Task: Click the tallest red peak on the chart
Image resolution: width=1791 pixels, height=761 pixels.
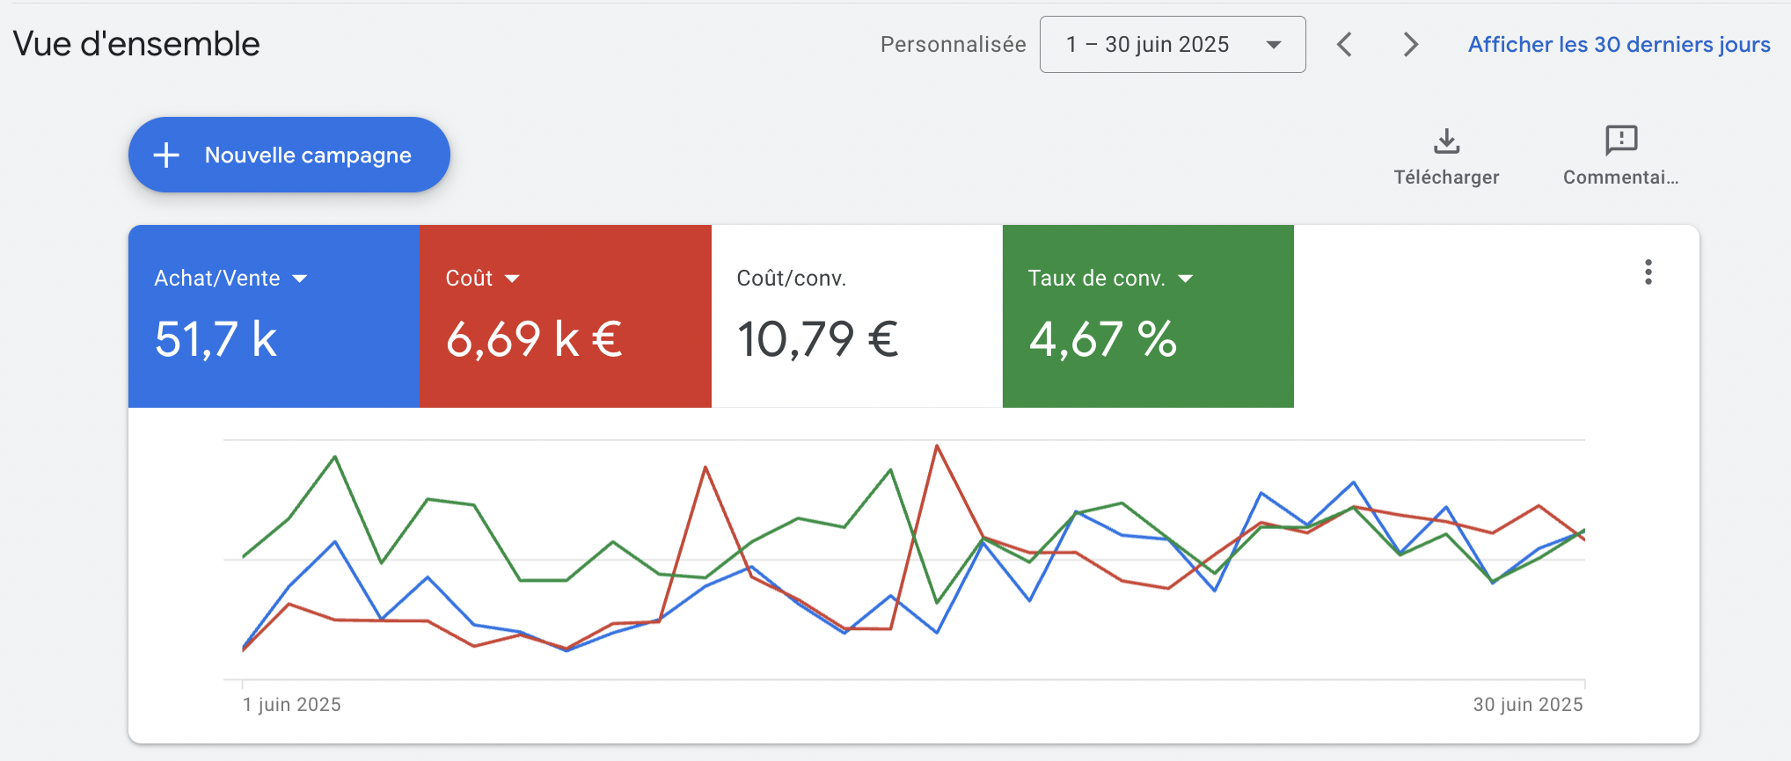Action: (x=937, y=446)
